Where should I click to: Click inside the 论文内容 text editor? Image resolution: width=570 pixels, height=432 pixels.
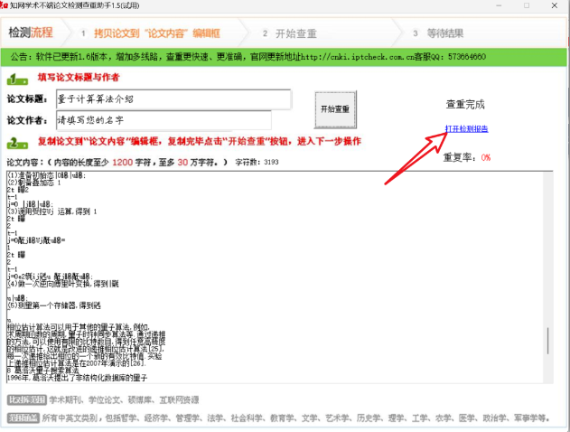tap(271, 271)
